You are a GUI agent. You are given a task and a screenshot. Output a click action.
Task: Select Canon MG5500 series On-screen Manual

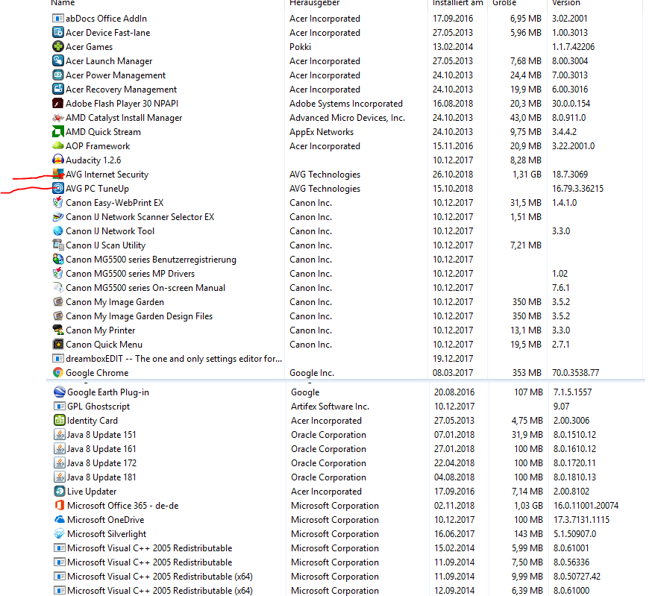tap(145, 288)
